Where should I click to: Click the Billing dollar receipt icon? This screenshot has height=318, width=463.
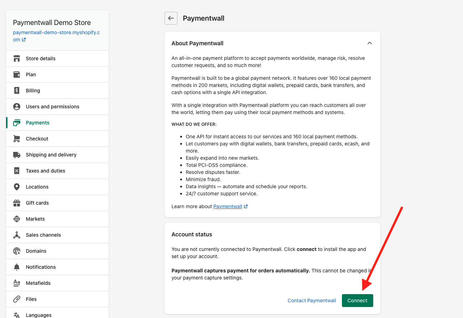click(17, 91)
